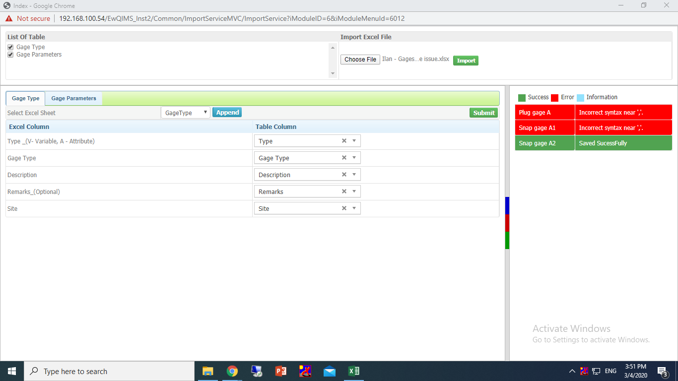Image resolution: width=678 pixels, height=381 pixels.
Task: Show hidden system tray icons
Action: click(x=572, y=371)
